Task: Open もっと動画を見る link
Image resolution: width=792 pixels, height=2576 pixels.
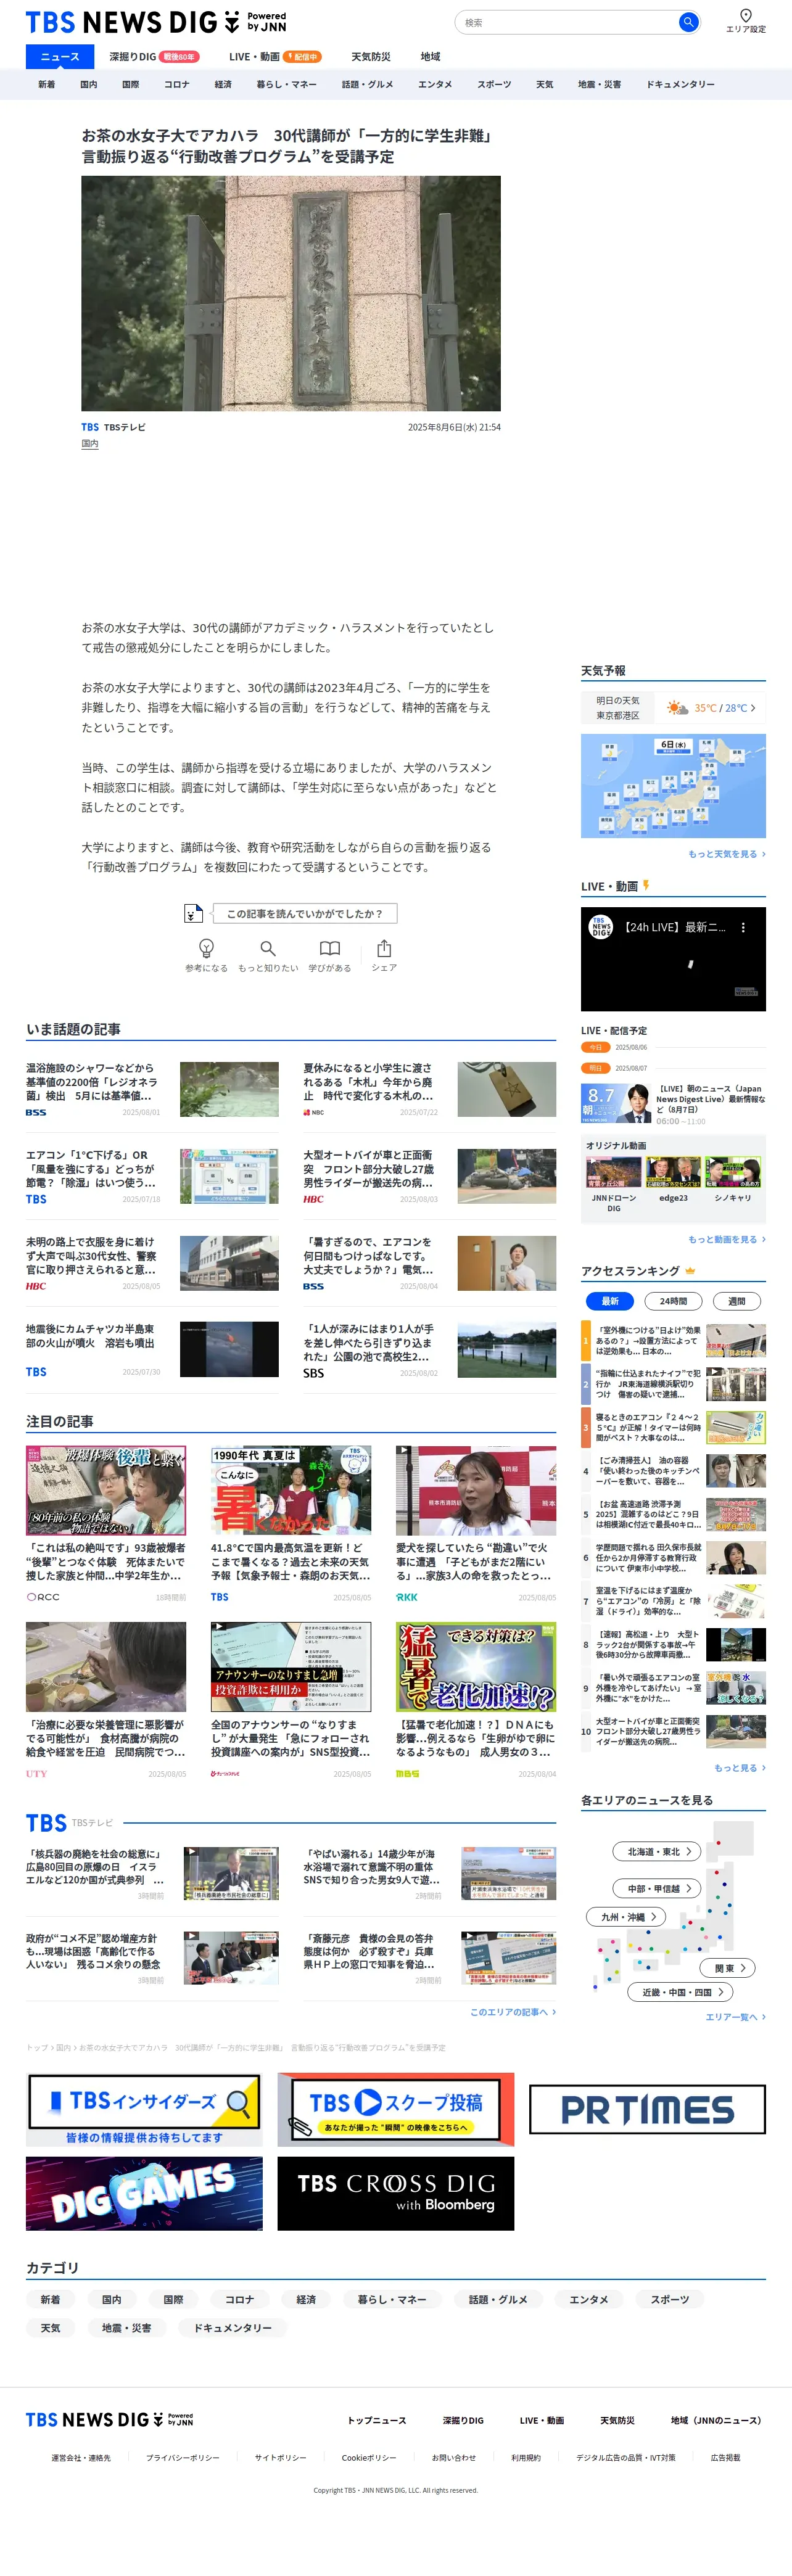Action: [726, 1239]
